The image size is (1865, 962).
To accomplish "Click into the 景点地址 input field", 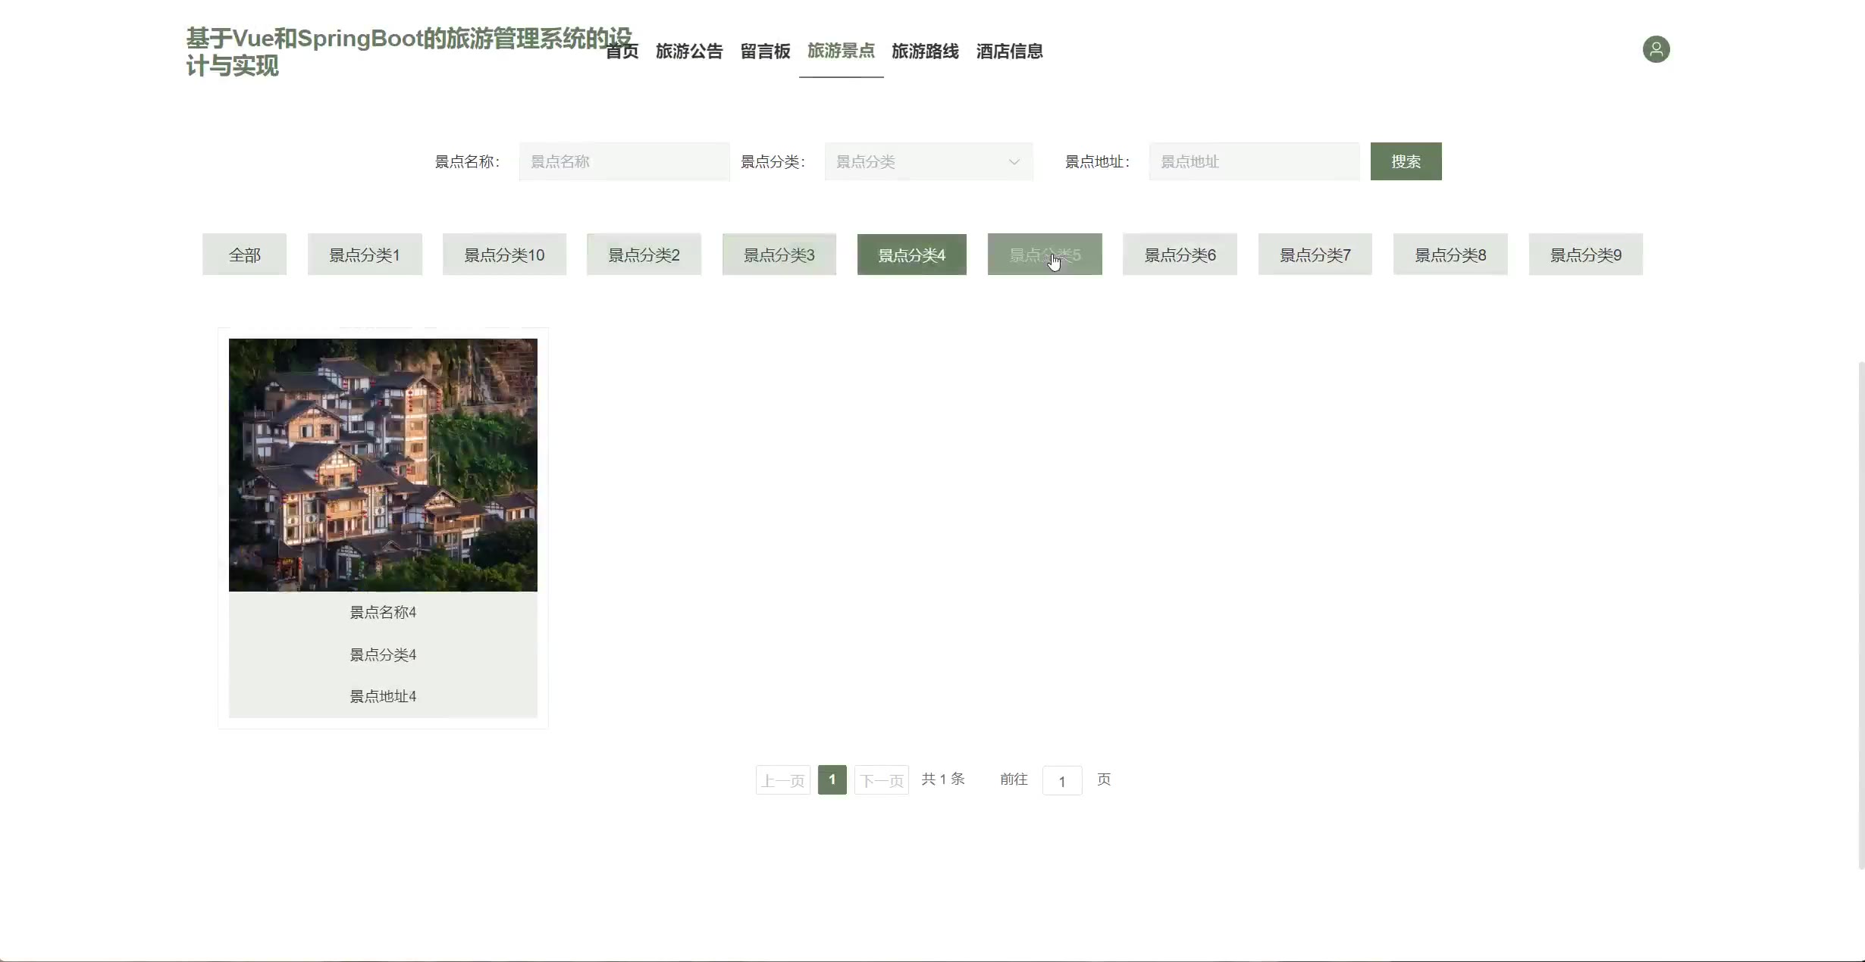I will [x=1253, y=162].
